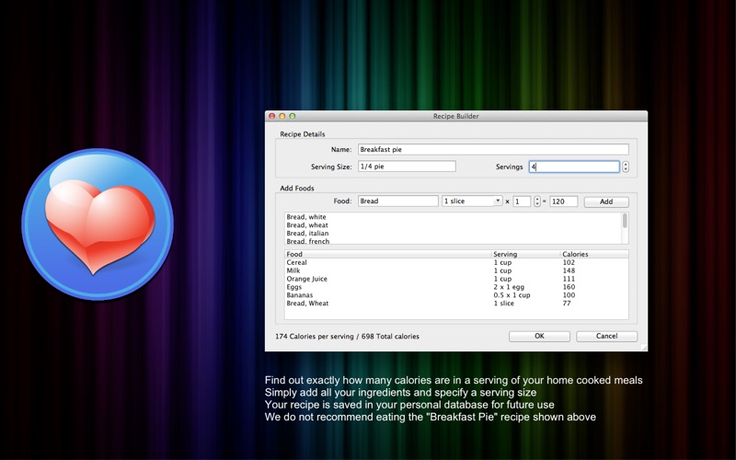Cancel the Recipe Builder dialog
736x460 pixels.
[606, 337]
